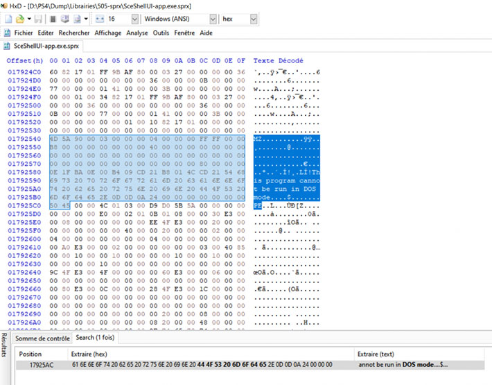The height and width of the screenshot is (385, 492).
Task: Click byte 77 at start of row 017924E0
Action: pyautogui.click(x=53, y=89)
